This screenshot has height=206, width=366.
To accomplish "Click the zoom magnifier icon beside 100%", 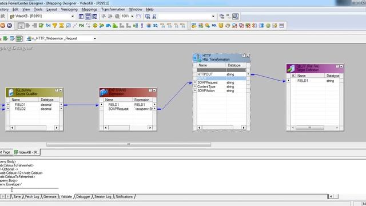I will (117, 17).
